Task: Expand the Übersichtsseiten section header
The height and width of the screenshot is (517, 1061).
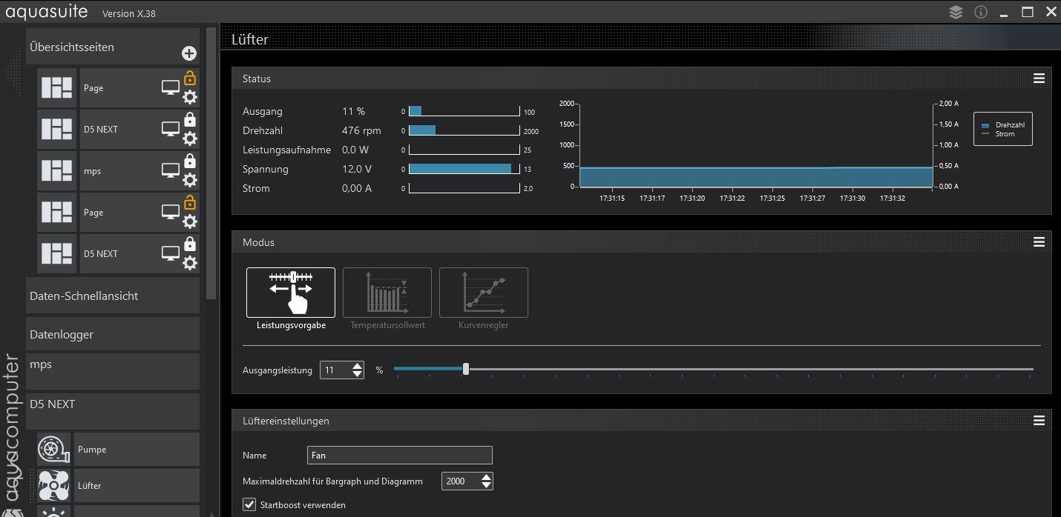Action: pos(113,47)
